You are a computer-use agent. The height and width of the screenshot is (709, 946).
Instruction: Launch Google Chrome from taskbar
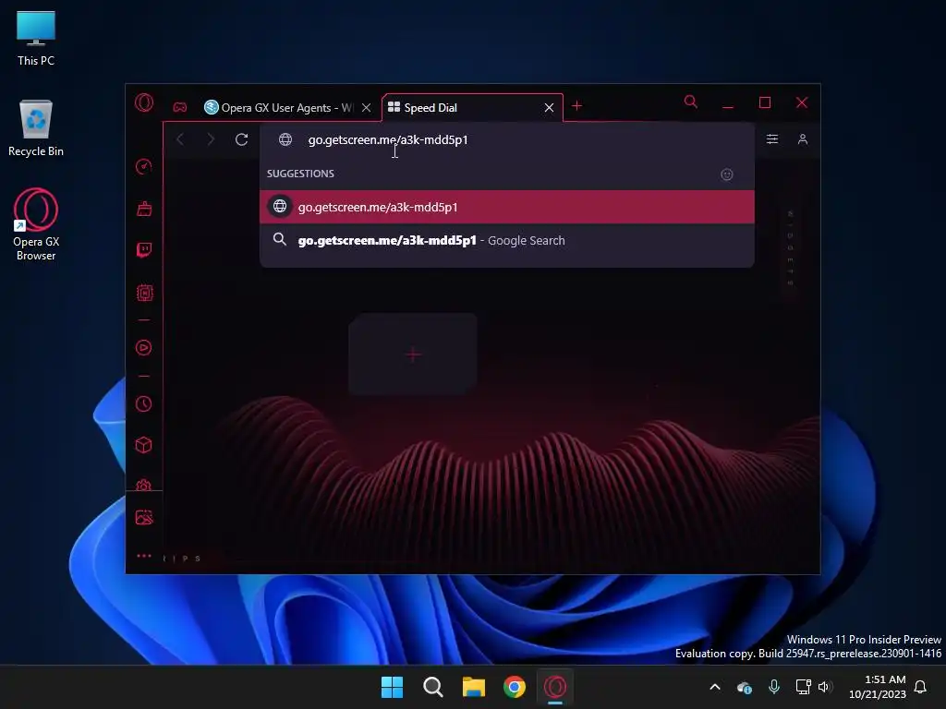pyautogui.click(x=515, y=687)
